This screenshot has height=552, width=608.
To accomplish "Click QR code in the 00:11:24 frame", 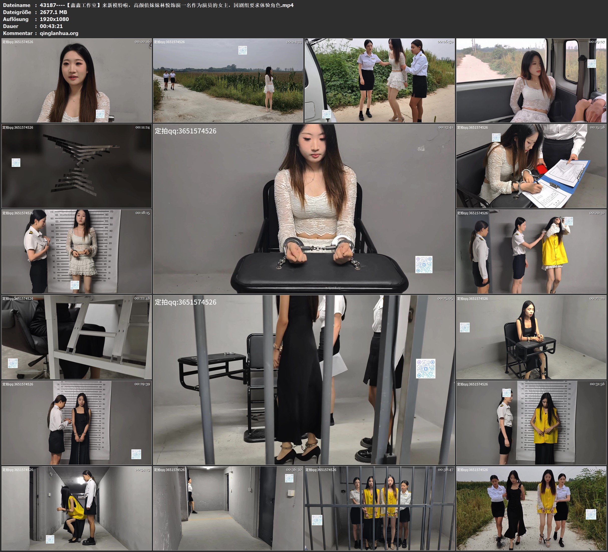I will (x=16, y=163).
